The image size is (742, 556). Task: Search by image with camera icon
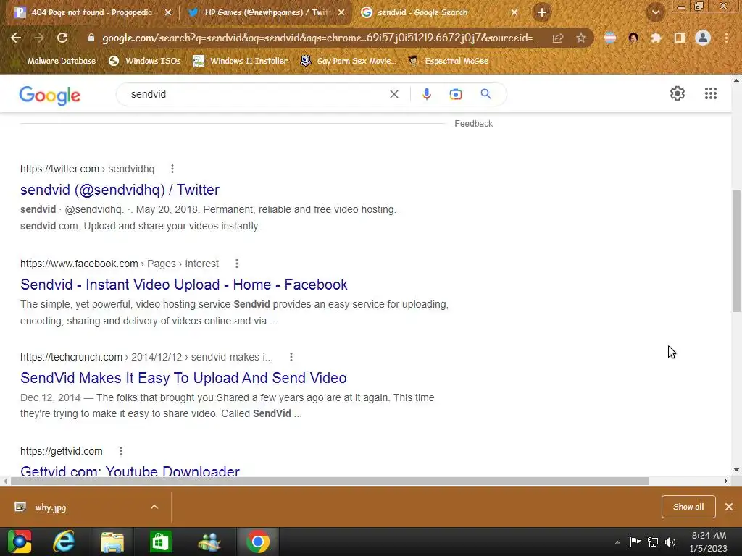coord(456,94)
